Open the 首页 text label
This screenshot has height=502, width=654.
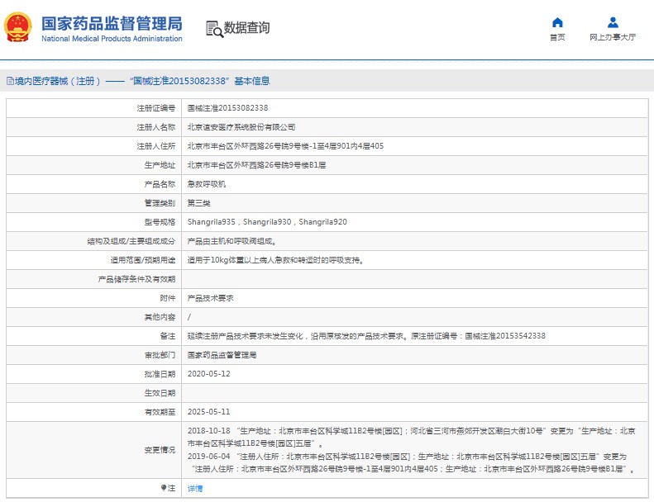point(557,37)
